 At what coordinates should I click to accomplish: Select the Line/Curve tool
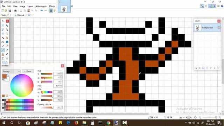tap(7, 58)
